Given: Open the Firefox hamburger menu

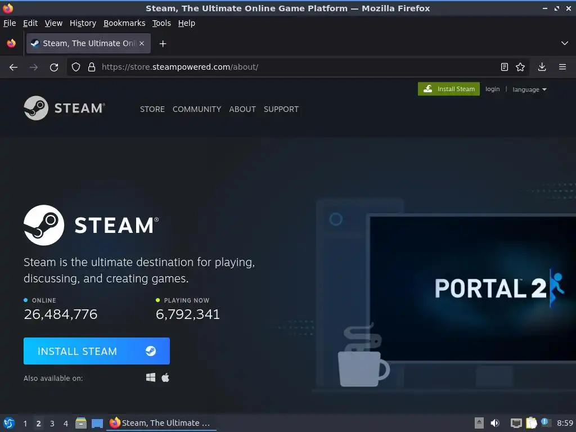Looking at the screenshot, I should point(562,67).
